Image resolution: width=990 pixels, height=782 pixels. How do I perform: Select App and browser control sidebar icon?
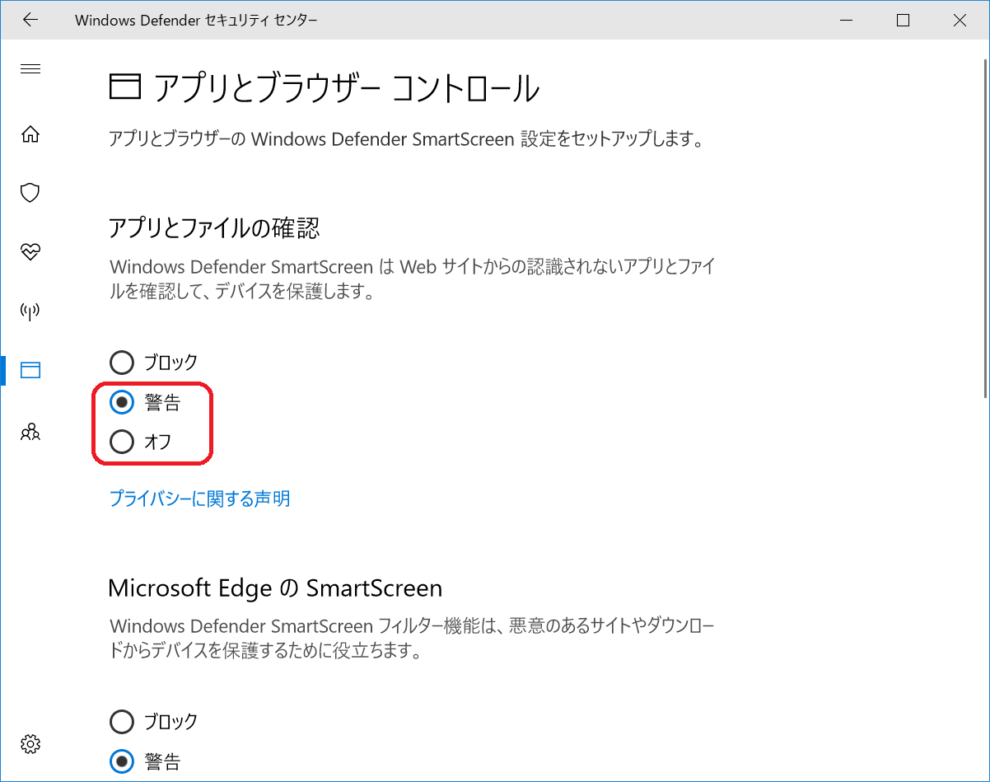pyautogui.click(x=30, y=370)
